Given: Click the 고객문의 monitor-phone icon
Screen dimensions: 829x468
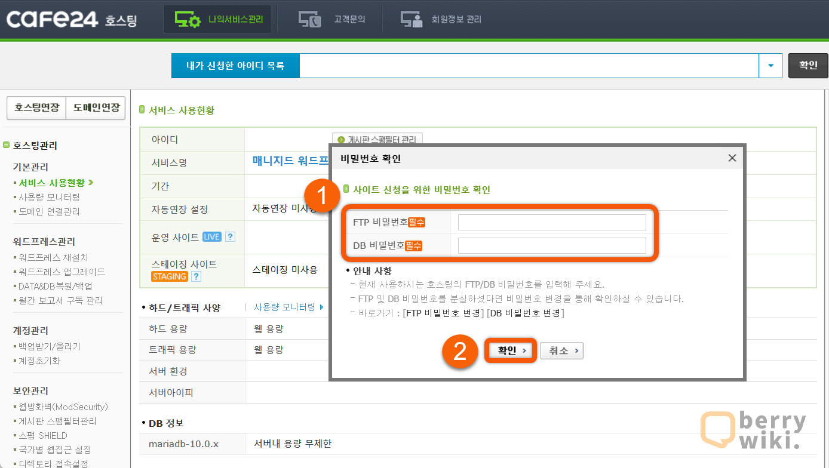Looking at the screenshot, I should click(310, 19).
